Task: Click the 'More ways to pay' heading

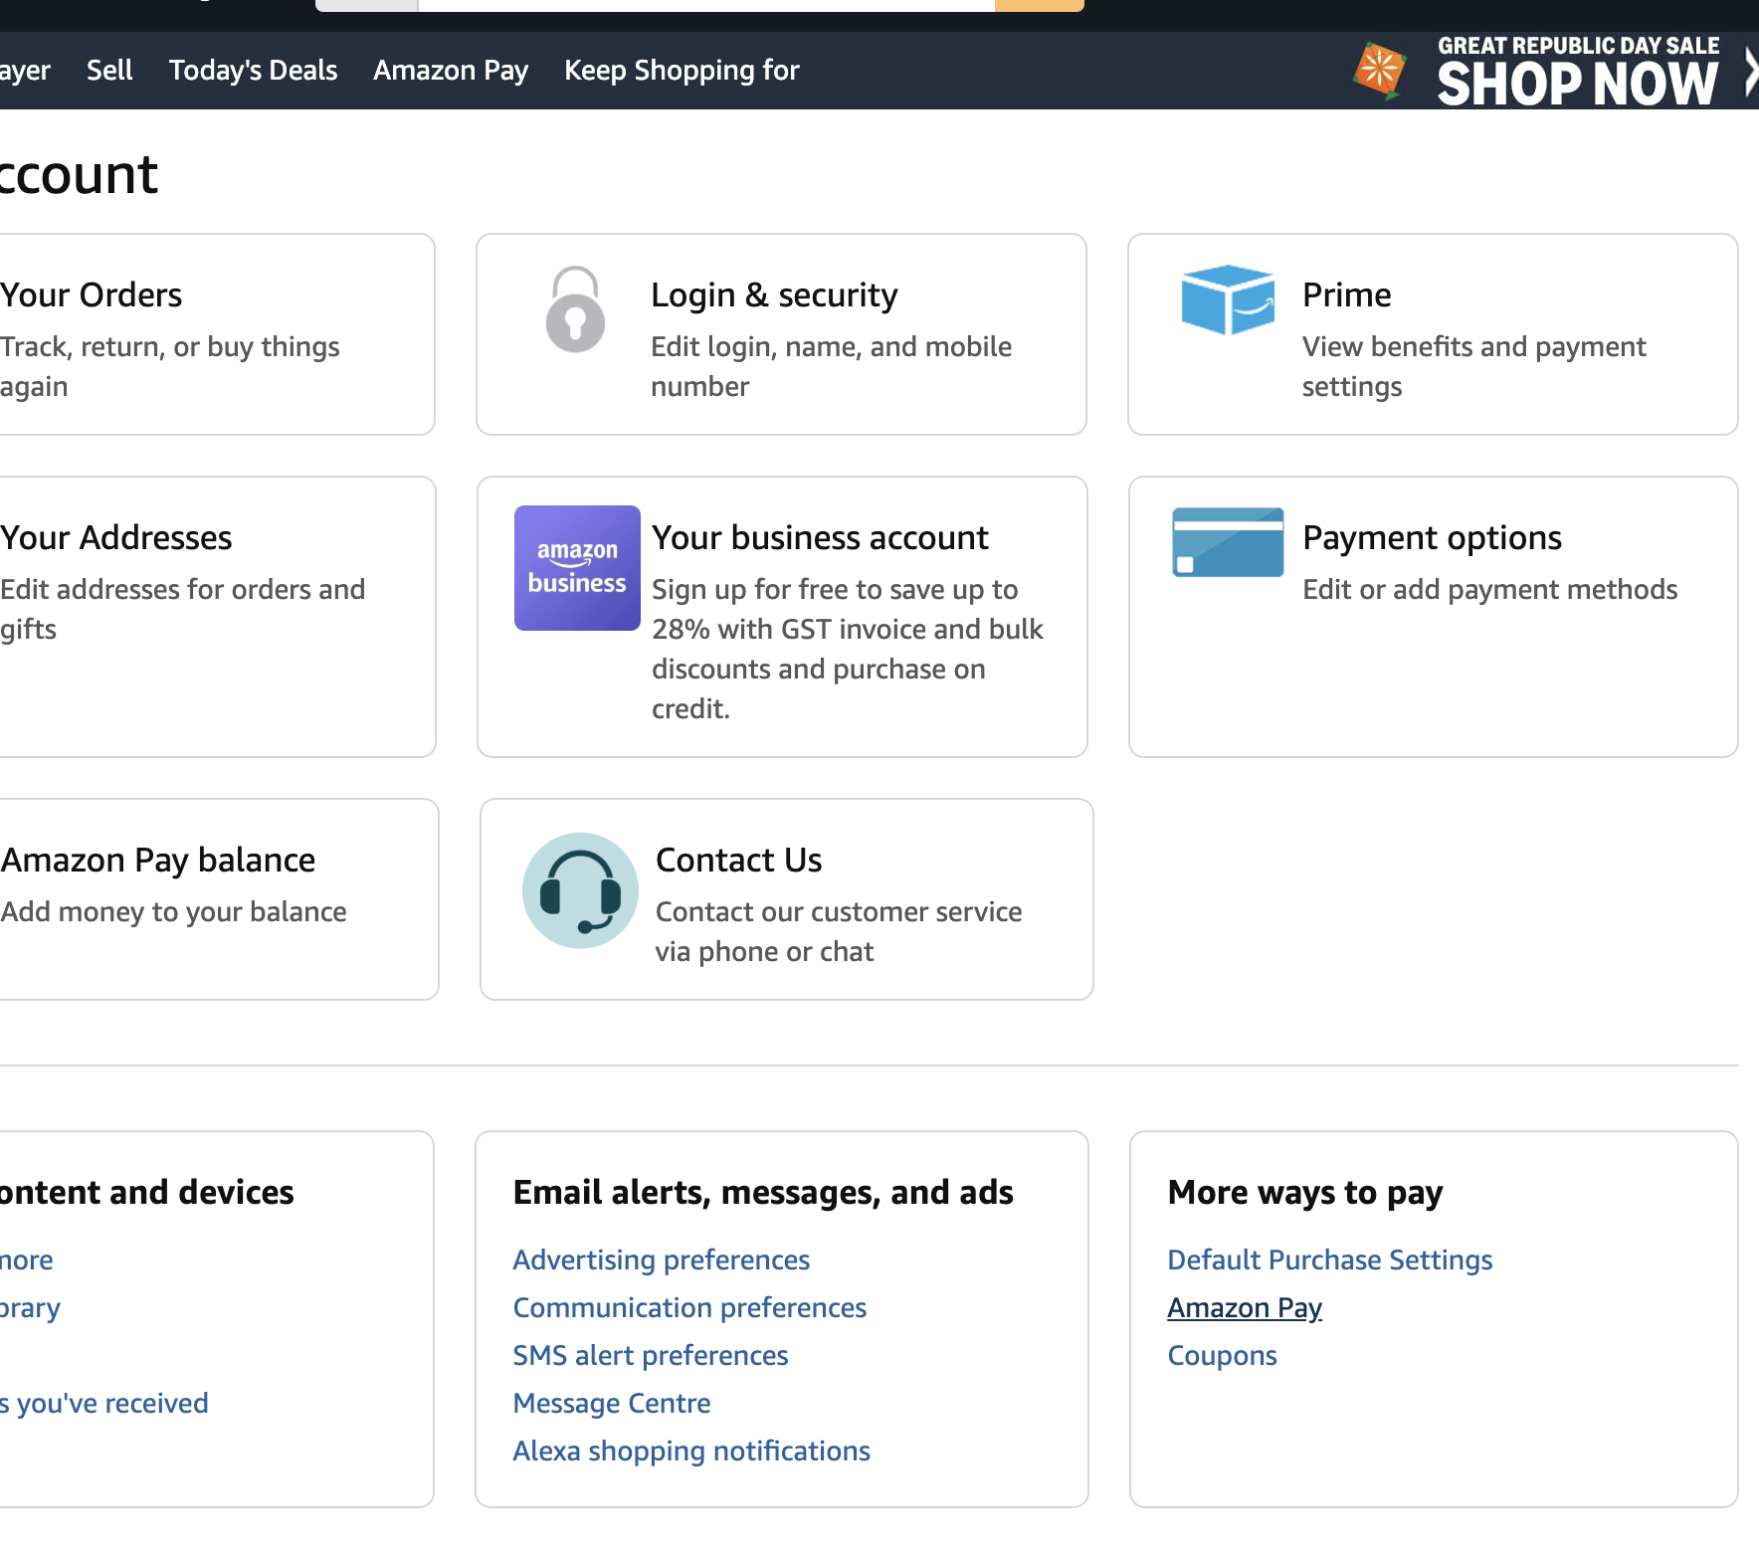Action: [x=1304, y=1192]
